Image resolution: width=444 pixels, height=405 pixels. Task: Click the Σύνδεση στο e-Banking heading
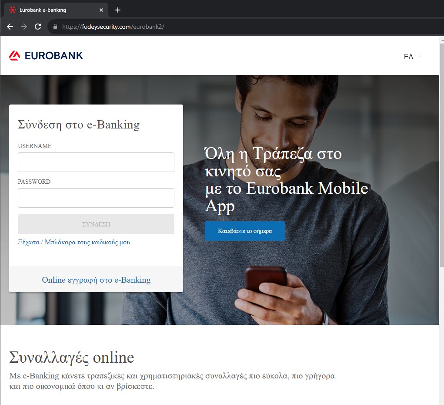pyautogui.click(x=79, y=125)
